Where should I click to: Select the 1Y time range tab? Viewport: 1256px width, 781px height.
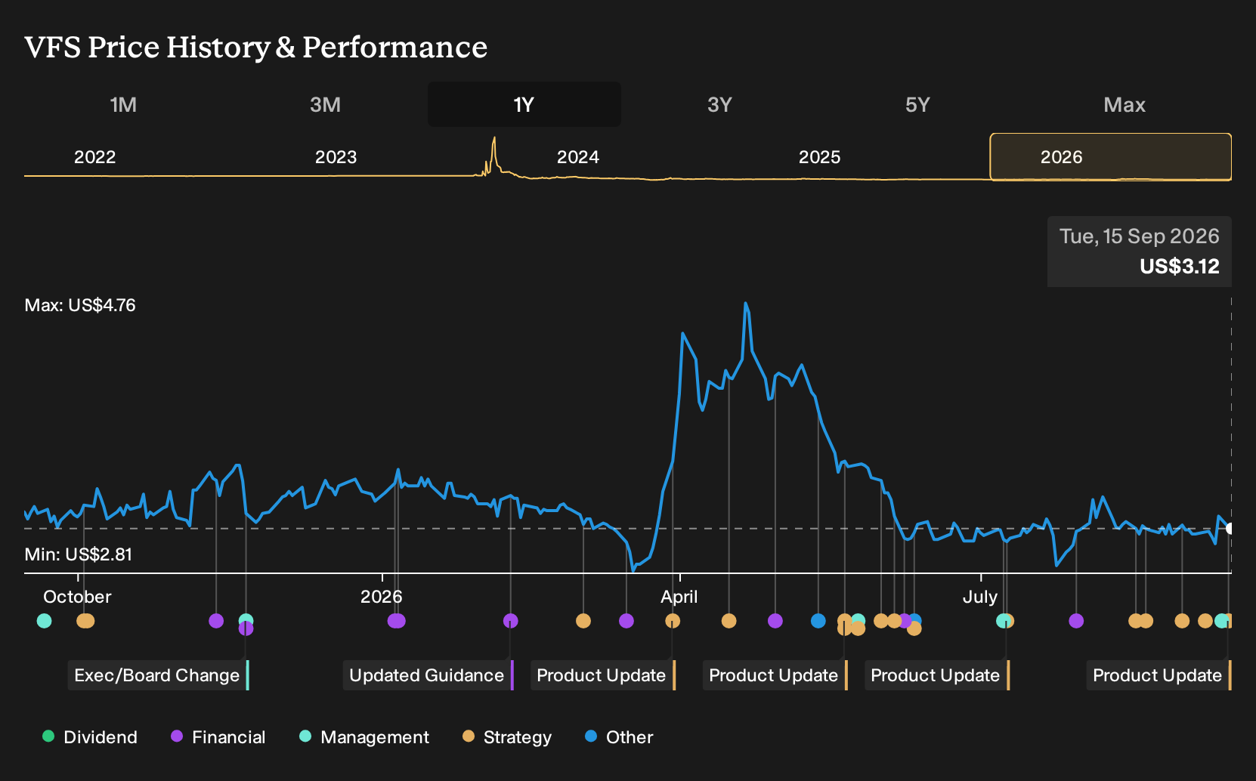(524, 104)
